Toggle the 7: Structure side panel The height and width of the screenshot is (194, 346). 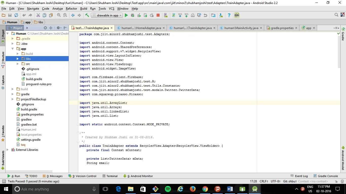(3, 60)
